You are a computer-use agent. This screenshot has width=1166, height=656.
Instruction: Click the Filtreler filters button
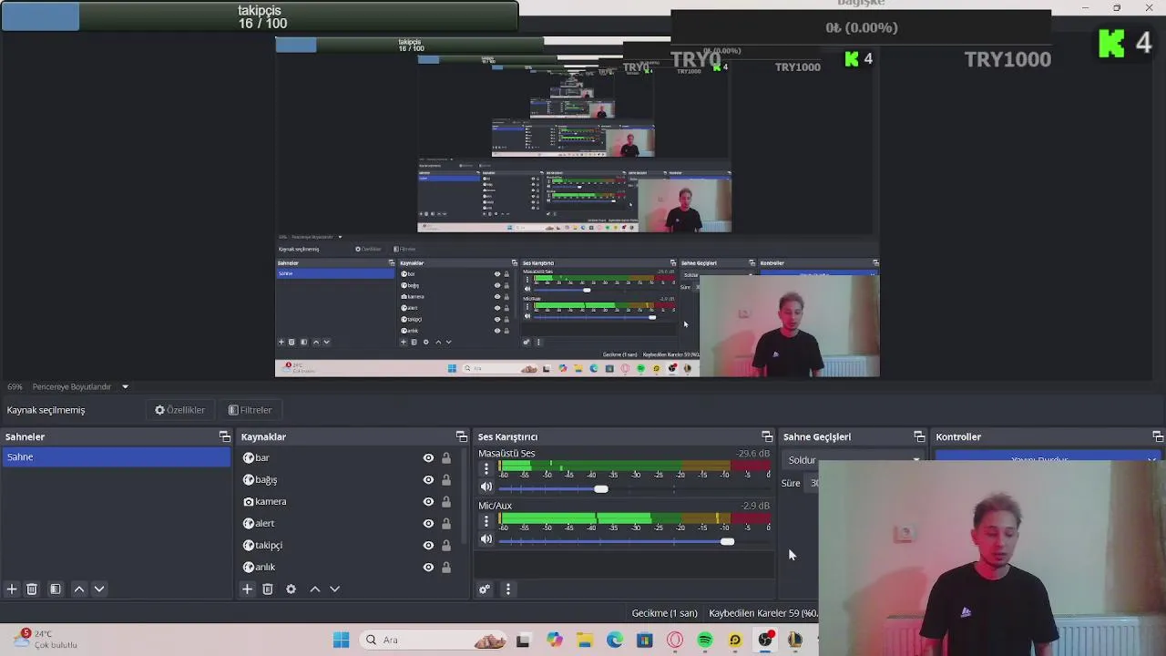pos(250,410)
